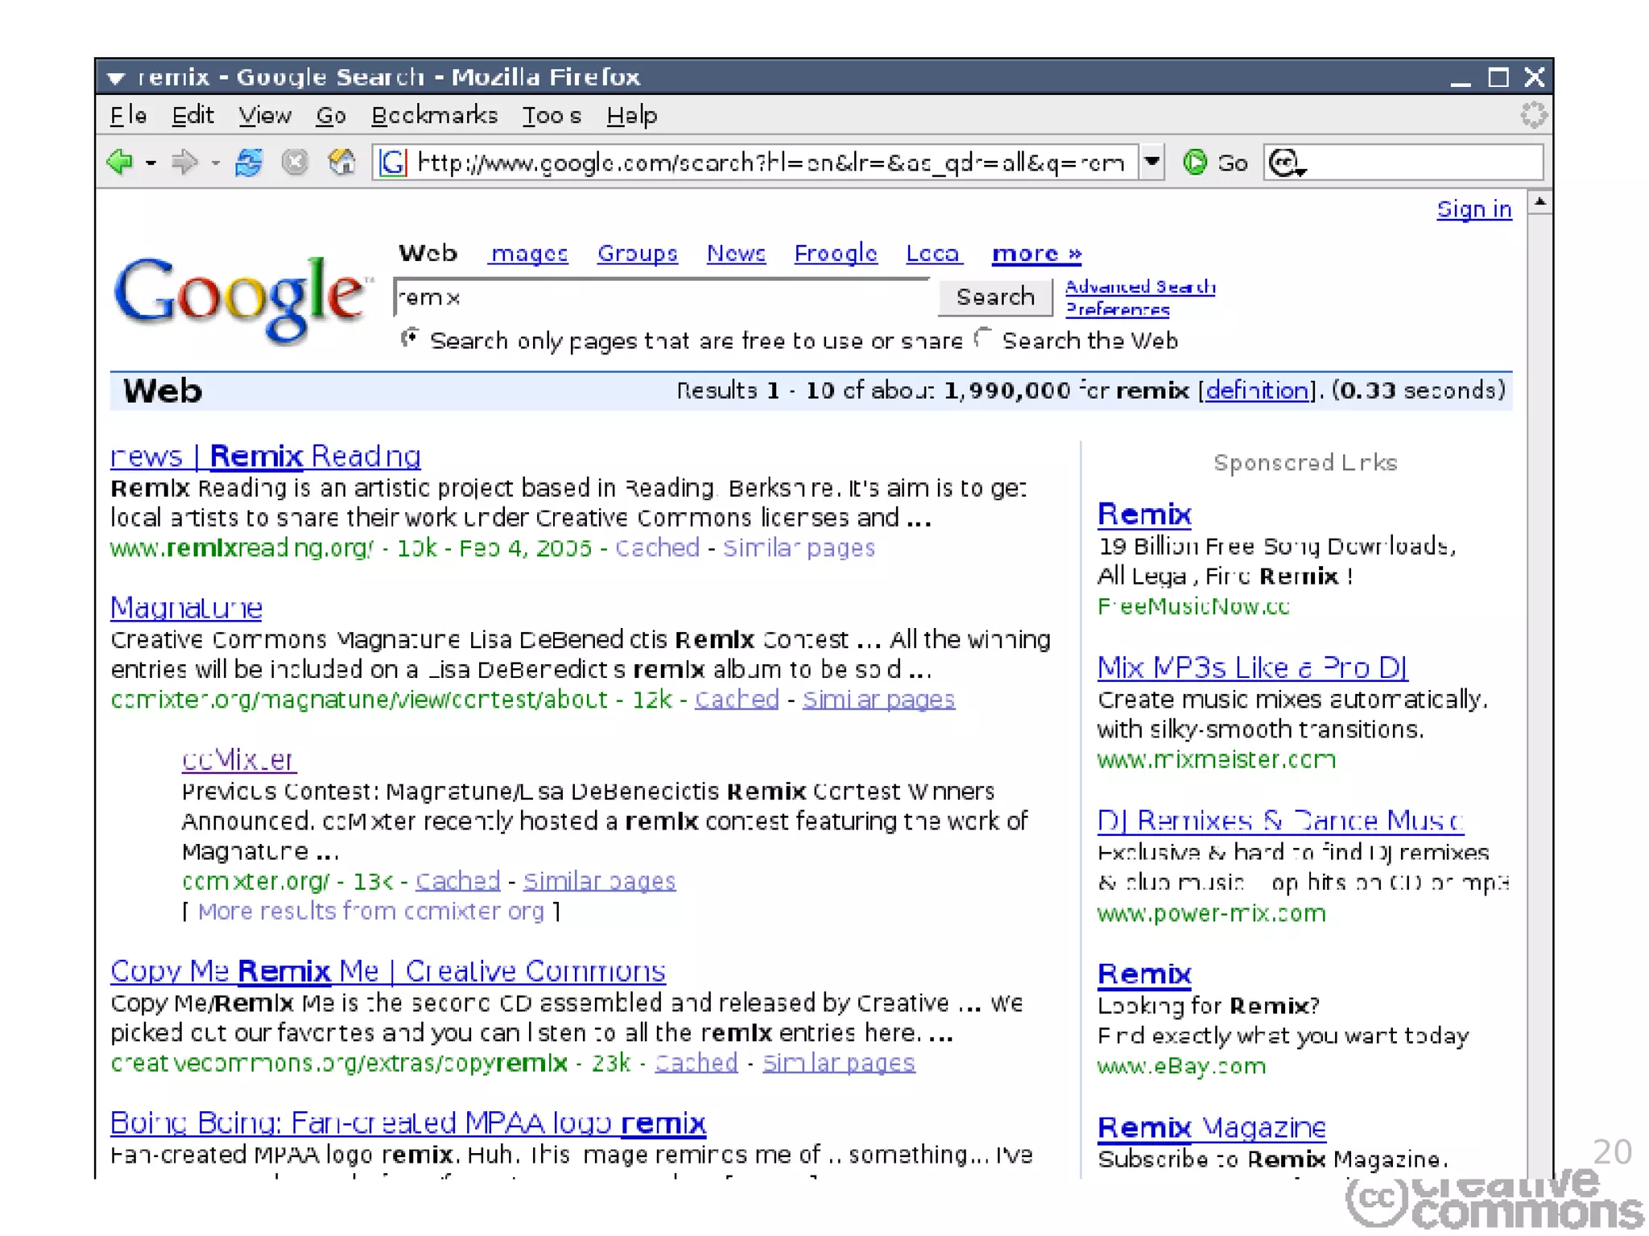Open the address bar history dropdown
Viewport: 1649px width, 1236px height.
click(1152, 163)
